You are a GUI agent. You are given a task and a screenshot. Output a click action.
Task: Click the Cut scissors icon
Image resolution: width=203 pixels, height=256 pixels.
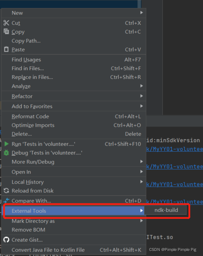(x=6, y=23)
